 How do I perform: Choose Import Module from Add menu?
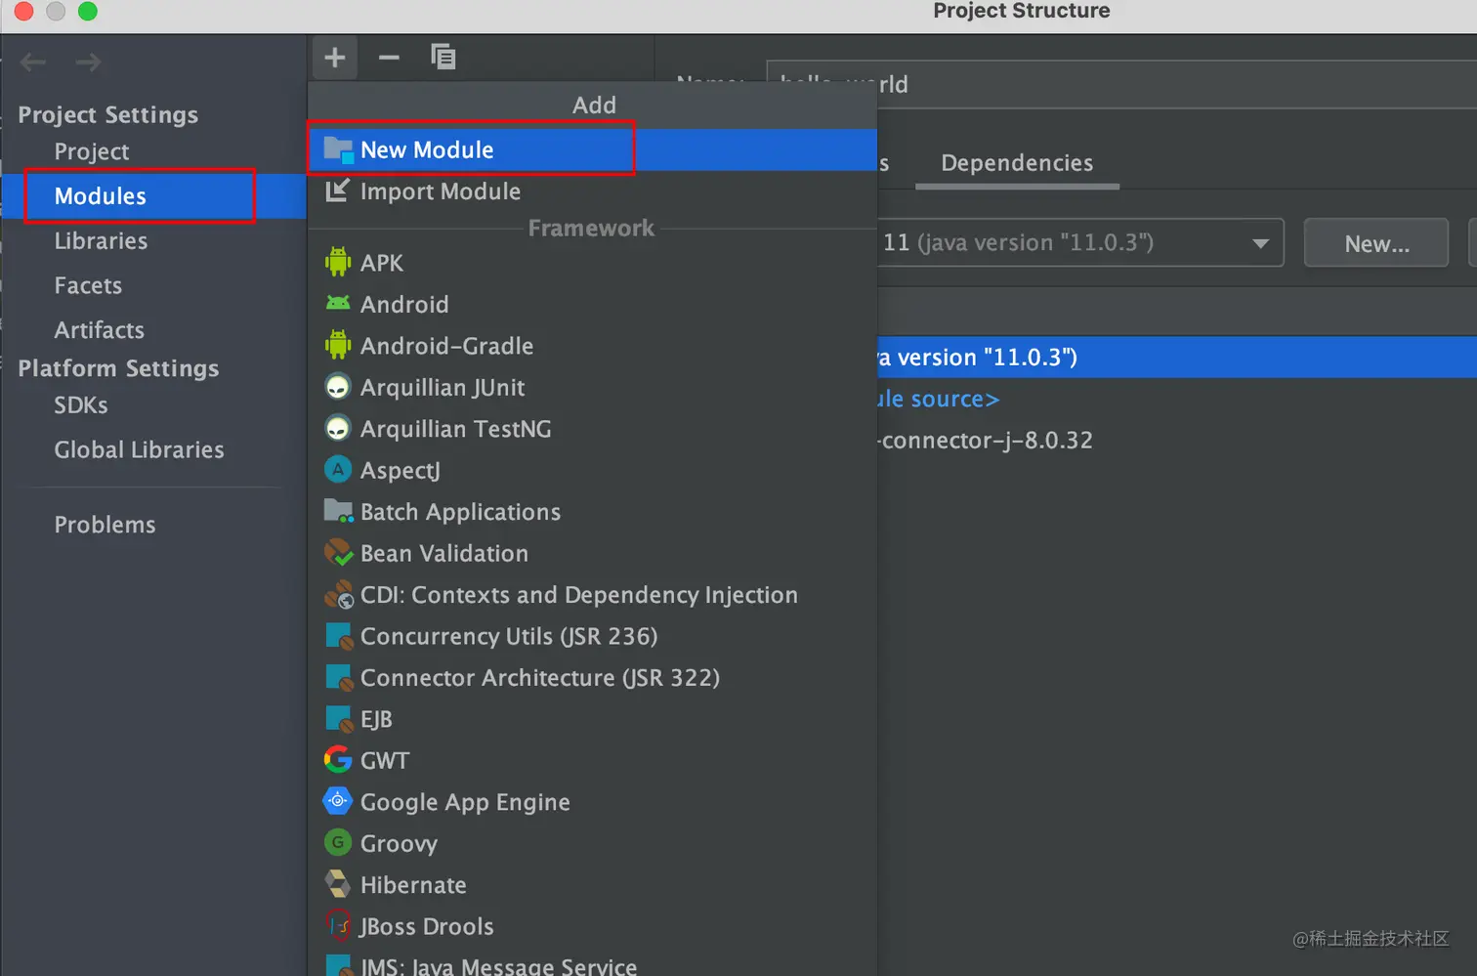pos(440,191)
